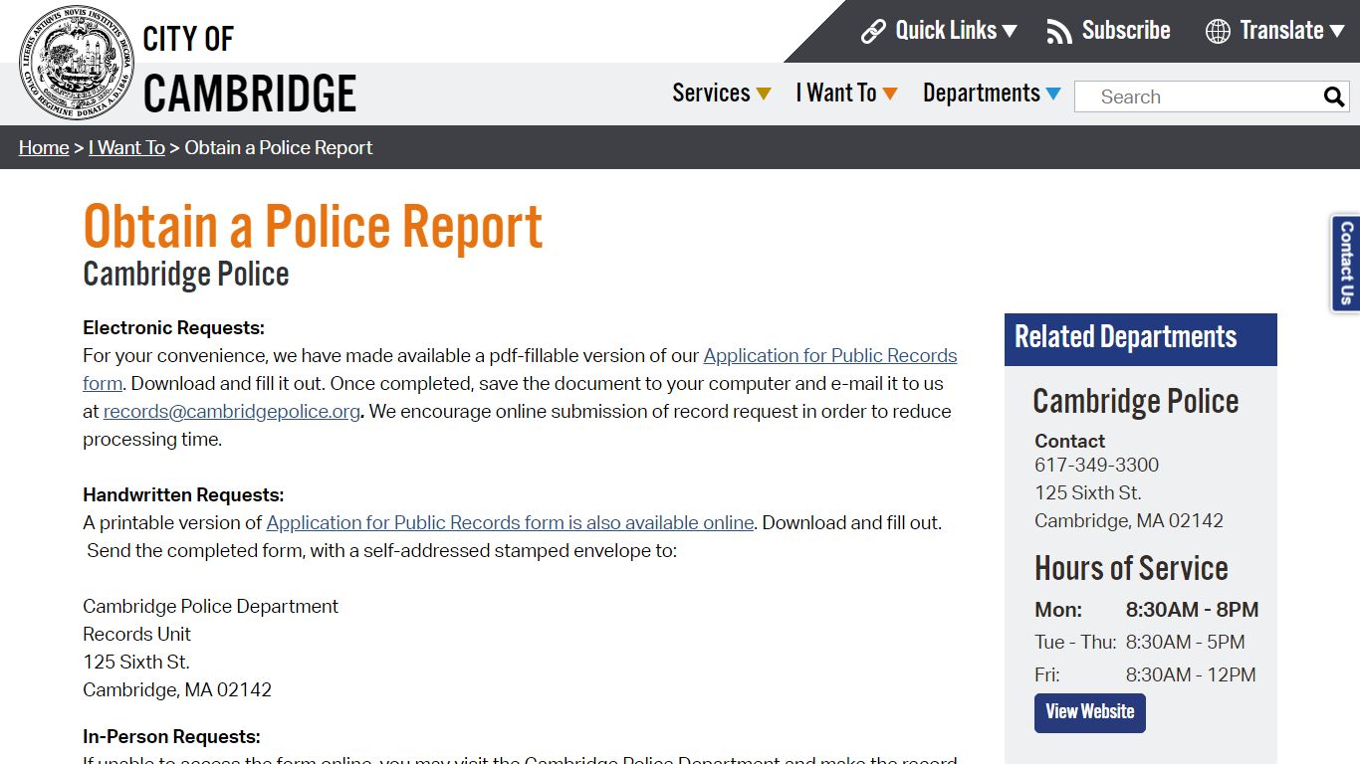The height and width of the screenshot is (764, 1360).
Task: Click the Handwritten Requests heading
Action: [x=183, y=494]
